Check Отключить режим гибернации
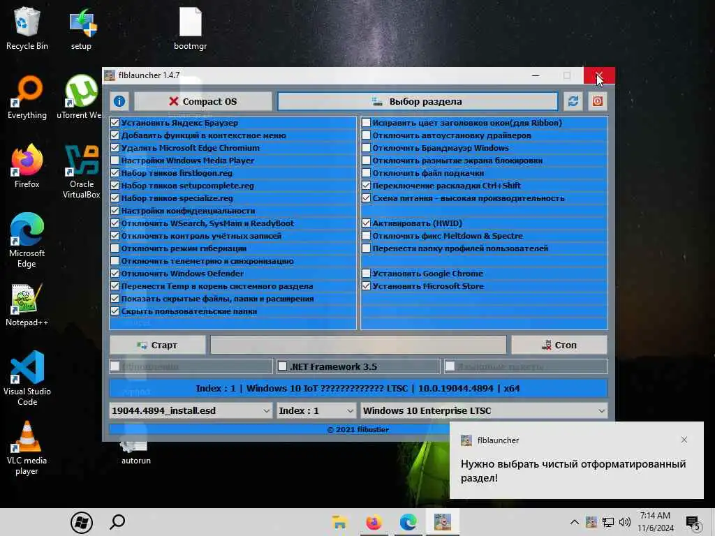Image resolution: width=715 pixels, height=536 pixels. pyautogui.click(x=115, y=248)
